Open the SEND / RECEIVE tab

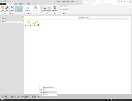(x=19, y=4)
